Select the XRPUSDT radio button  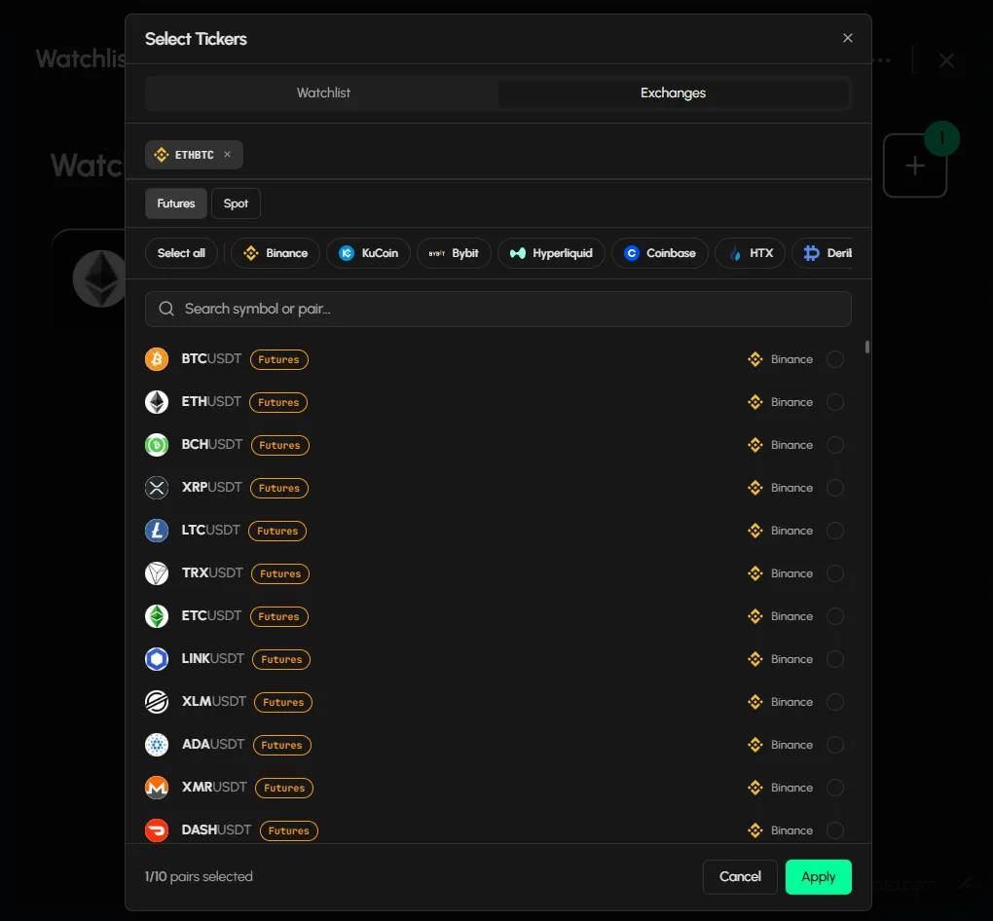tap(835, 488)
